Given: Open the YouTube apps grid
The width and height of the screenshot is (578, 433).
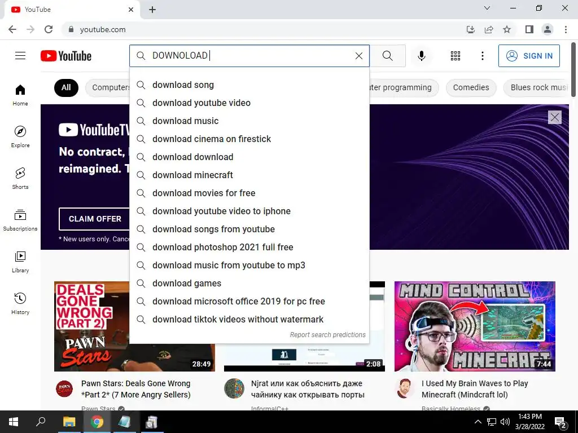Looking at the screenshot, I should pyautogui.click(x=456, y=56).
